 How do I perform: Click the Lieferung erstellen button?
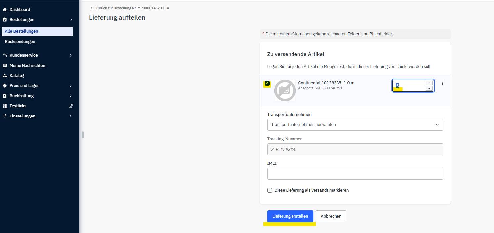point(290,216)
